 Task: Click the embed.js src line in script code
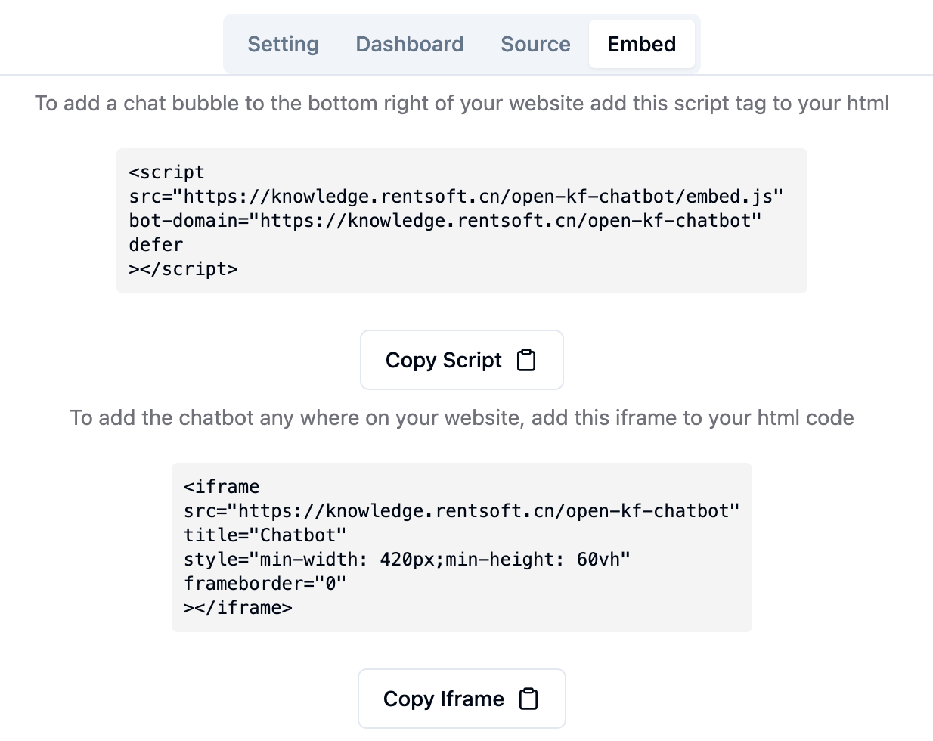point(456,197)
